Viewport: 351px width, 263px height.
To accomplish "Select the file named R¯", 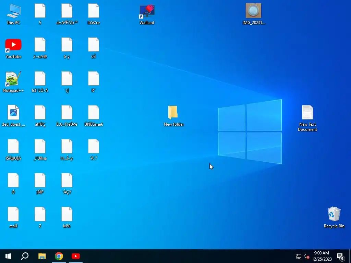I will [x=94, y=82].
